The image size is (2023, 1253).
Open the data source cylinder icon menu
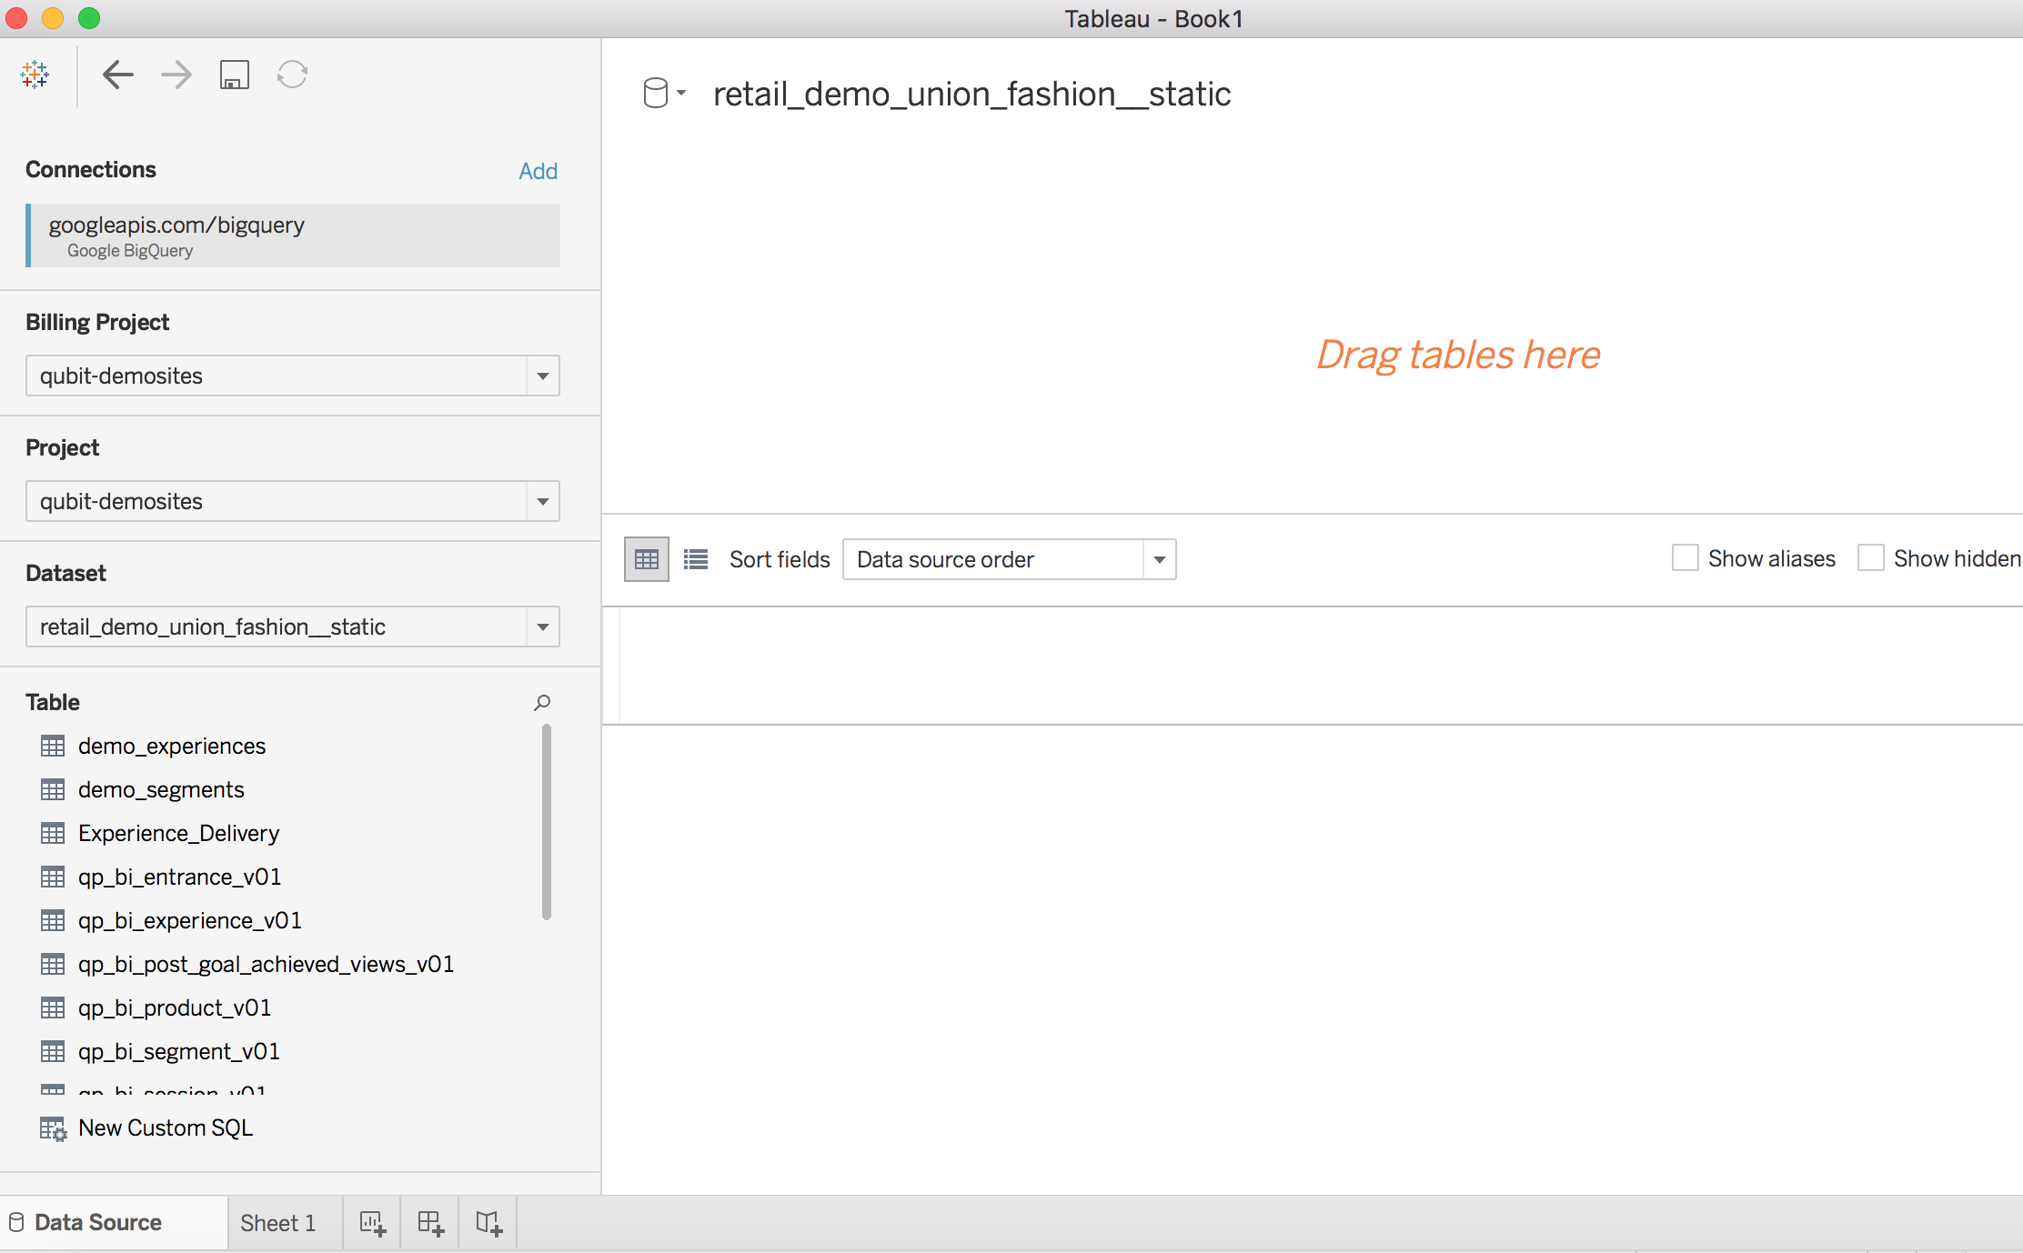point(664,93)
